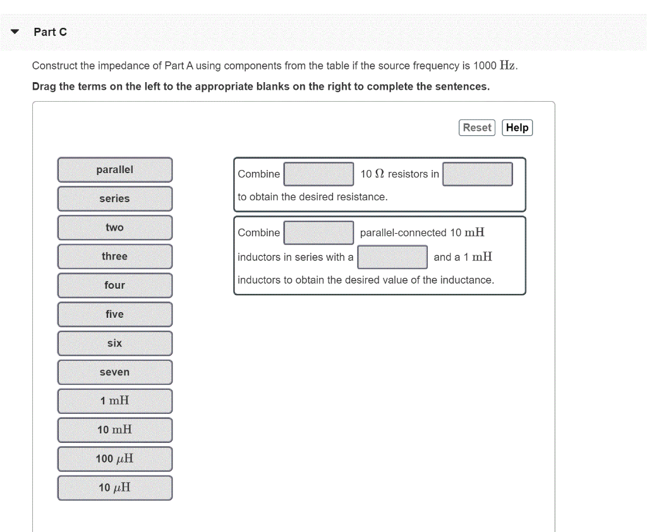Click the blank after 'in series with a'
Screen dimensions: 647x532
pyautogui.click(x=392, y=257)
